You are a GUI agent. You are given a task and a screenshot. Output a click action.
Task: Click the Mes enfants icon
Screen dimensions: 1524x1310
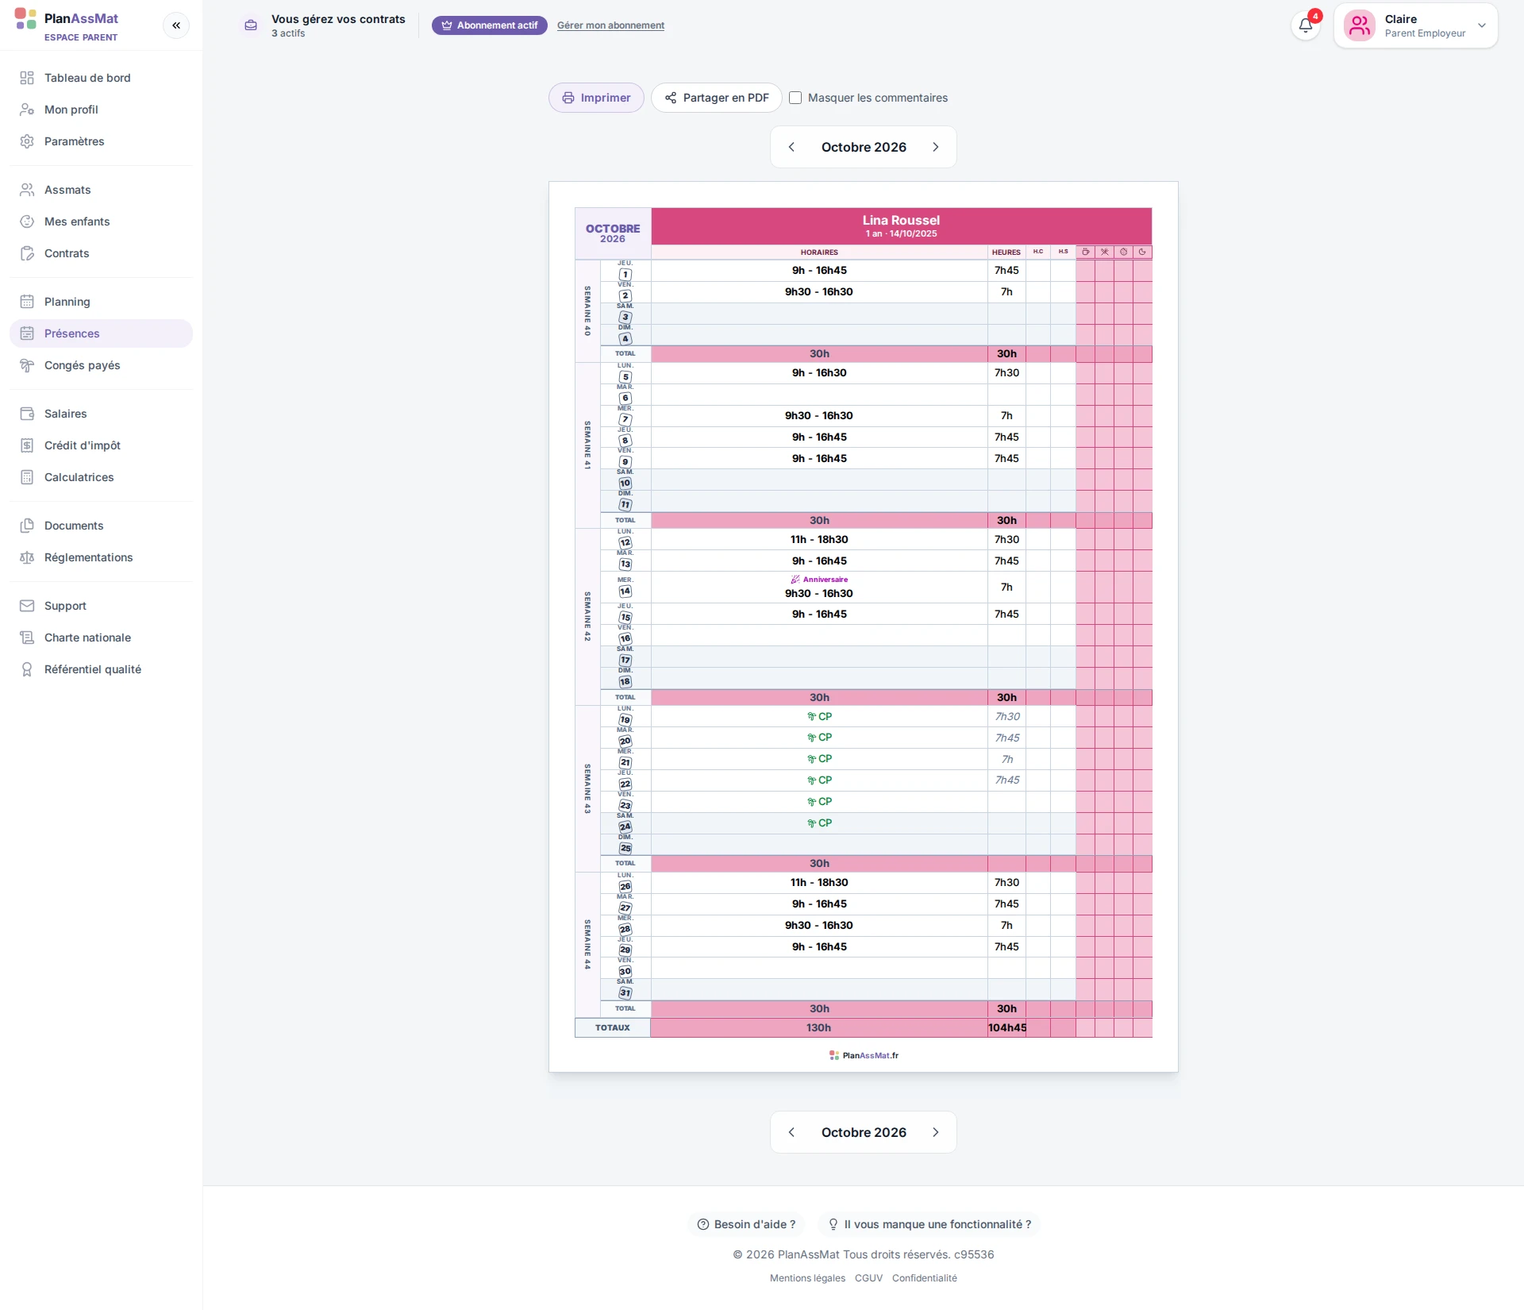point(27,222)
